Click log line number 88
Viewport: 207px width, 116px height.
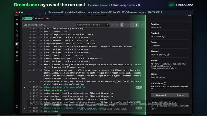coord(30,65)
